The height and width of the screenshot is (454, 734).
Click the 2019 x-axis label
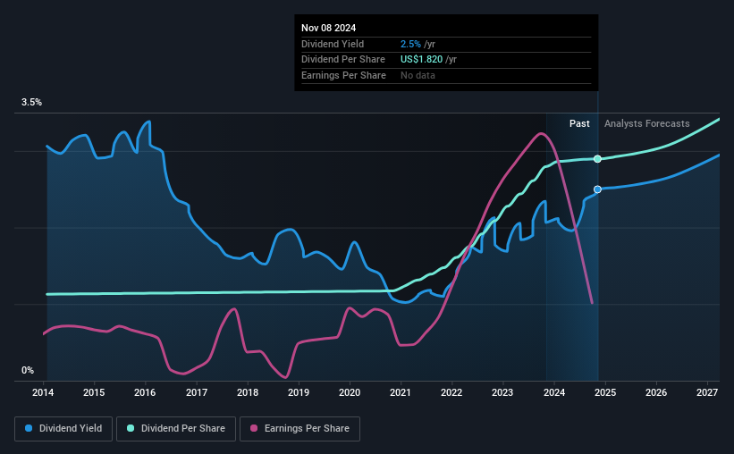pos(299,392)
